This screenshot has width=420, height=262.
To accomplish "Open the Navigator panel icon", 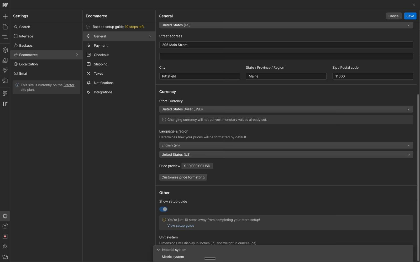I will [5, 37].
